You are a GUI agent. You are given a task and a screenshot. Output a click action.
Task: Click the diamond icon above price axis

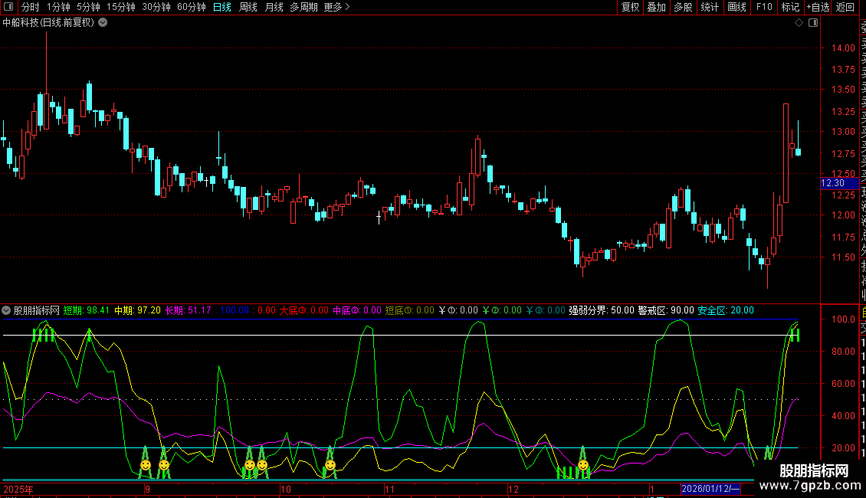(x=799, y=23)
